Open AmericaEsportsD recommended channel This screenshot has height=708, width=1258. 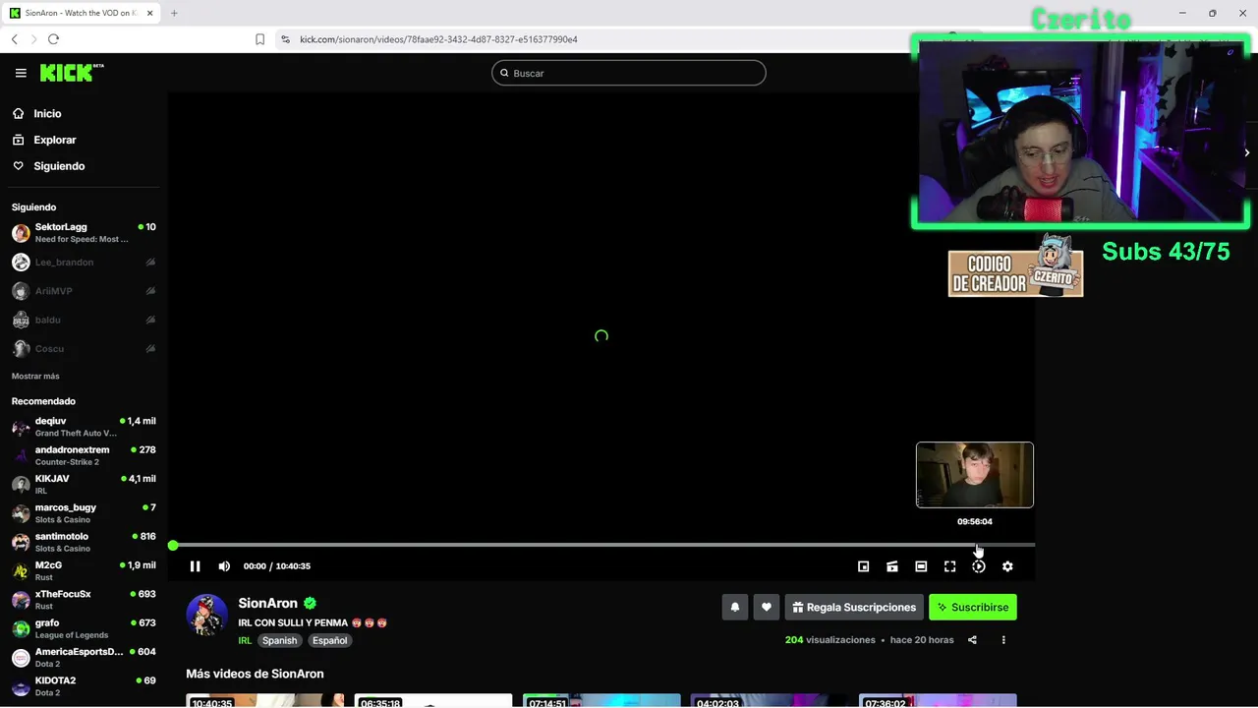pyautogui.click(x=83, y=657)
